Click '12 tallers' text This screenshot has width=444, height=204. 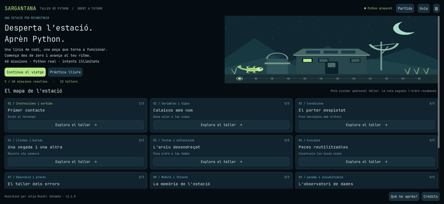pyautogui.click(x=69, y=81)
